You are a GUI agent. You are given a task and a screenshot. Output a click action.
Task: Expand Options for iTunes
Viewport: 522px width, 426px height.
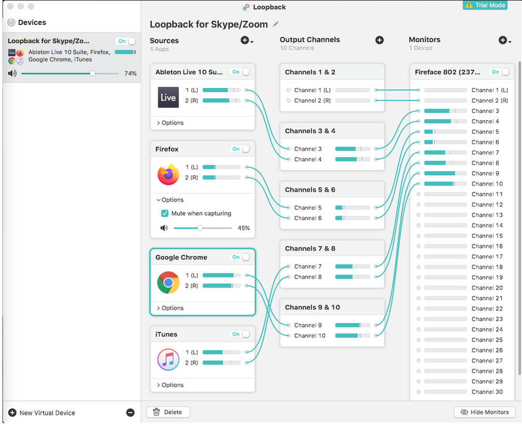[170, 385]
